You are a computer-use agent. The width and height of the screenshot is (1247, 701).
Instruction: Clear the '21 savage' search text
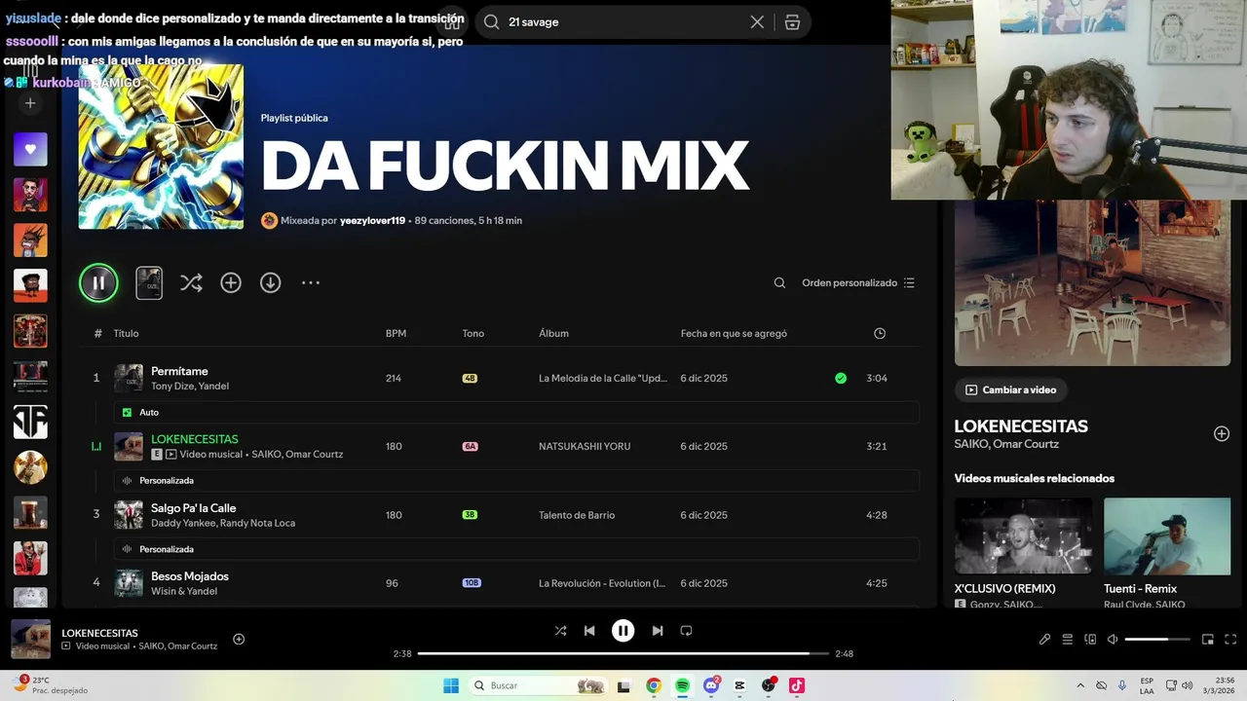(757, 22)
